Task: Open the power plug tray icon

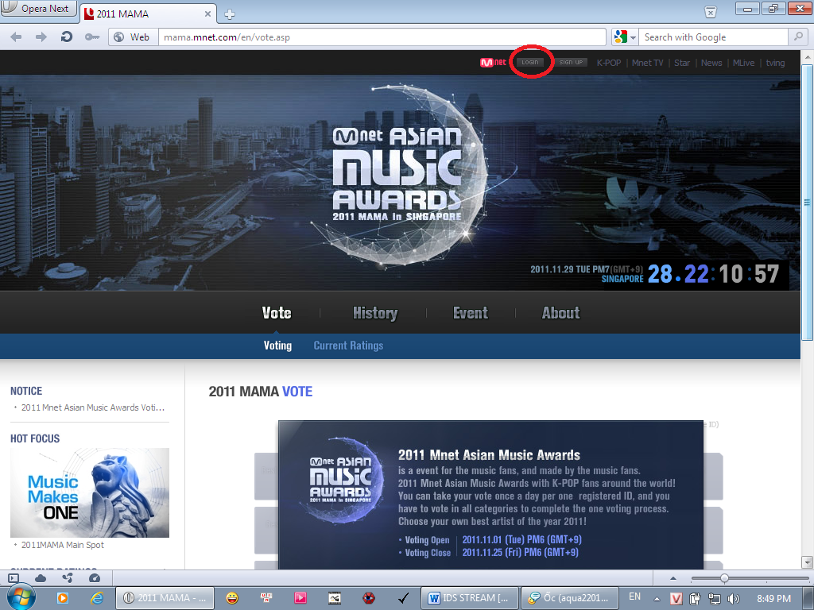Action: (695, 599)
